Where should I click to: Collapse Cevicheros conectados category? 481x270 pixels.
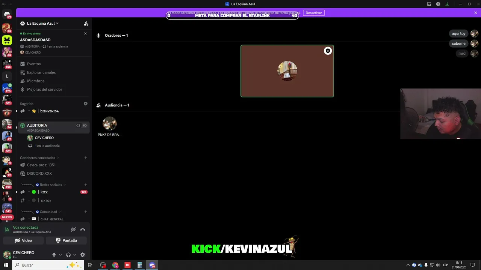39,158
